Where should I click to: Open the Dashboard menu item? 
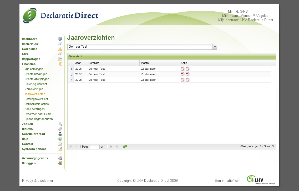coord(29,39)
